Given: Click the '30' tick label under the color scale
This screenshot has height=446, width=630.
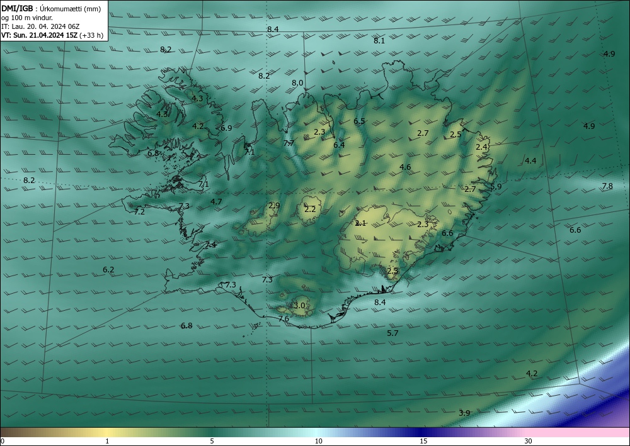Looking at the screenshot, I should (x=529, y=441).
